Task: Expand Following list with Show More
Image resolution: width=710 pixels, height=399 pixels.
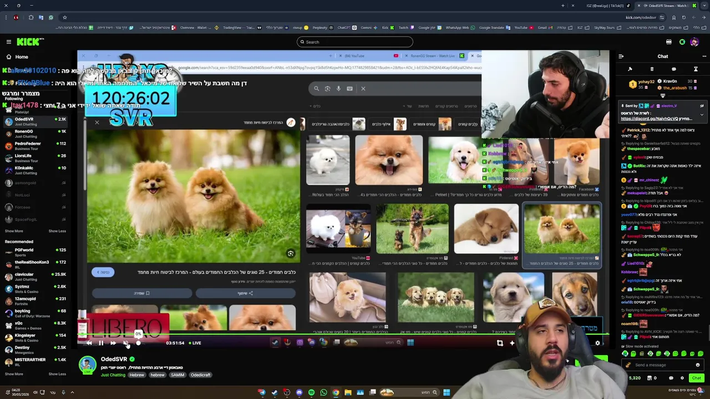Action: tap(14, 231)
